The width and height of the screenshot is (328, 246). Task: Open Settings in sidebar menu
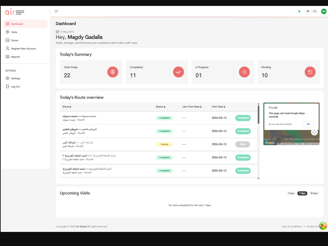pos(25,78)
